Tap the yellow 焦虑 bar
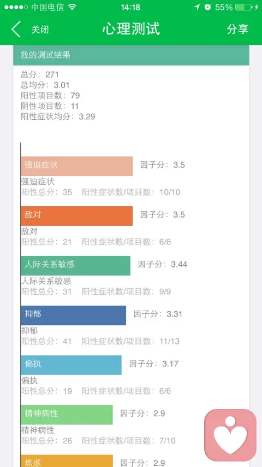The height and width of the screenshot is (467, 262). coord(67,461)
